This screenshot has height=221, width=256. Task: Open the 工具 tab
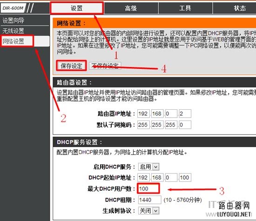185,8
